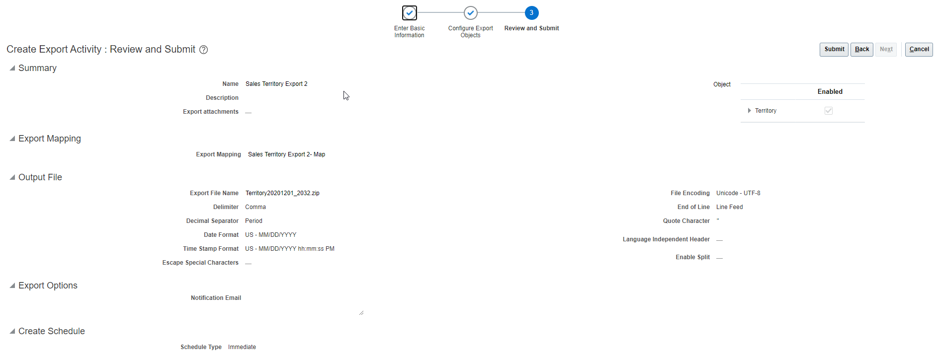
Task: Click the disabled Next button
Action: (x=886, y=50)
